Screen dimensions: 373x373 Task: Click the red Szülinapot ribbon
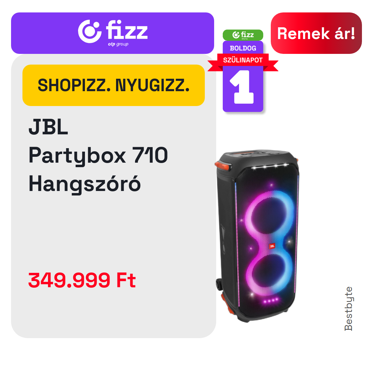tap(243, 60)
